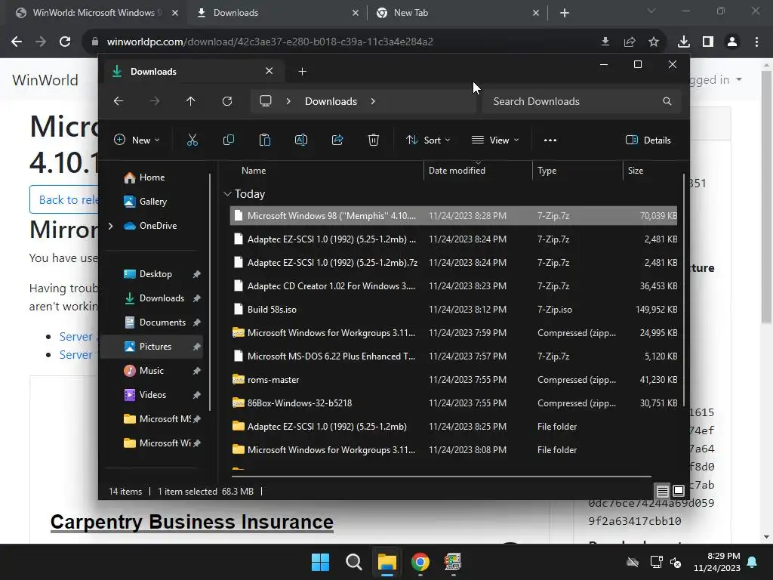The image size is (773, 580).
Task: Click the Delete trash can icon
Action: (x=374, y=140)
